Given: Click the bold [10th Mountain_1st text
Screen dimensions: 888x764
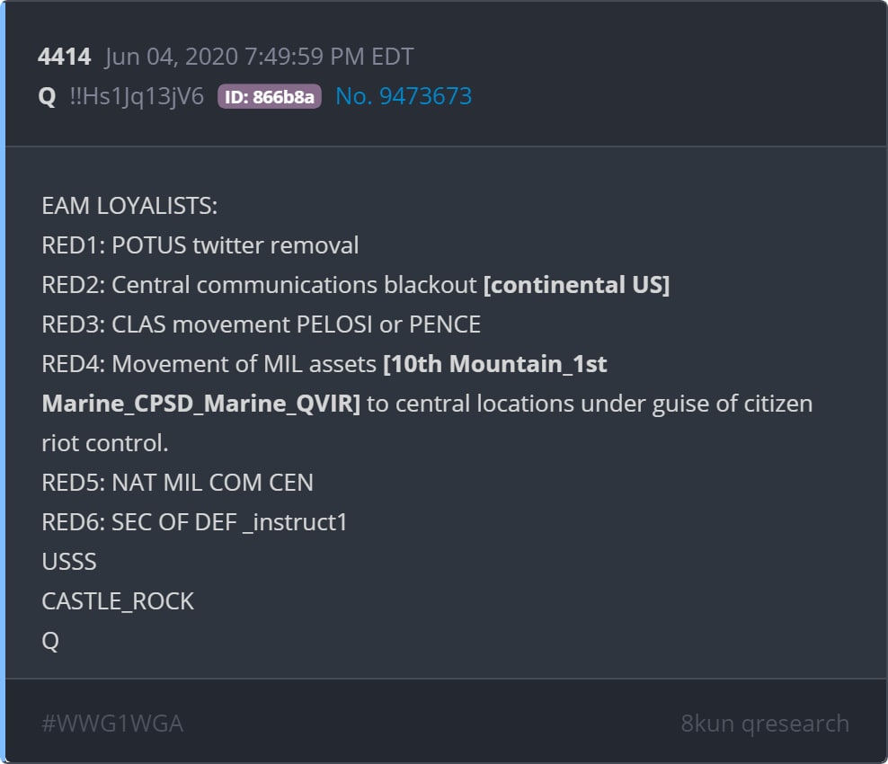Looking at the screenshot, I should (495, 364).
